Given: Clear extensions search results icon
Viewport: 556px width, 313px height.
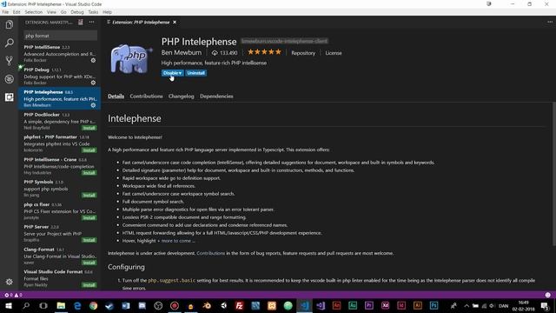Looking at the screenshot, I should point(81,23).
